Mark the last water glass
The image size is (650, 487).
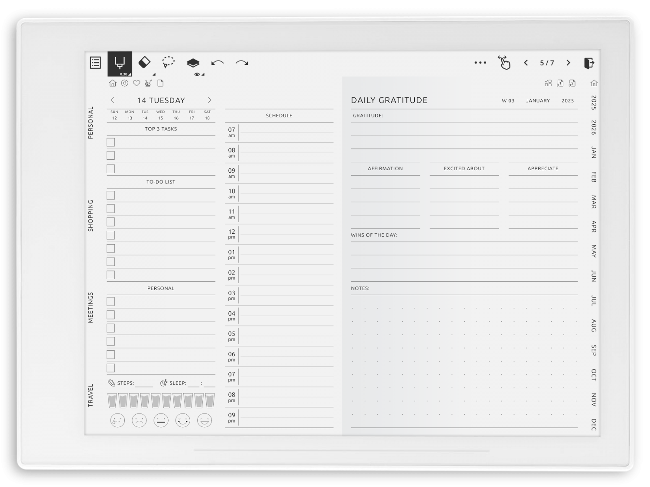(x=210, y=400)
